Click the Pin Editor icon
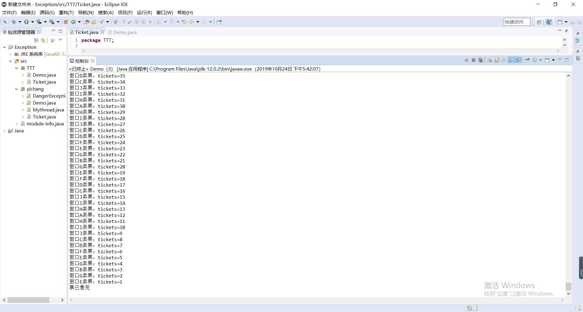This screenshot has height=312, width=583. point(219,22)
